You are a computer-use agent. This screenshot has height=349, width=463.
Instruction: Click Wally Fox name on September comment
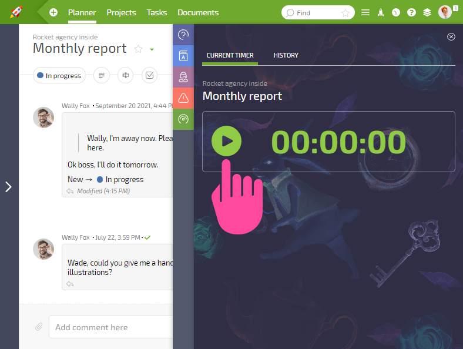(x=76, y=106)
